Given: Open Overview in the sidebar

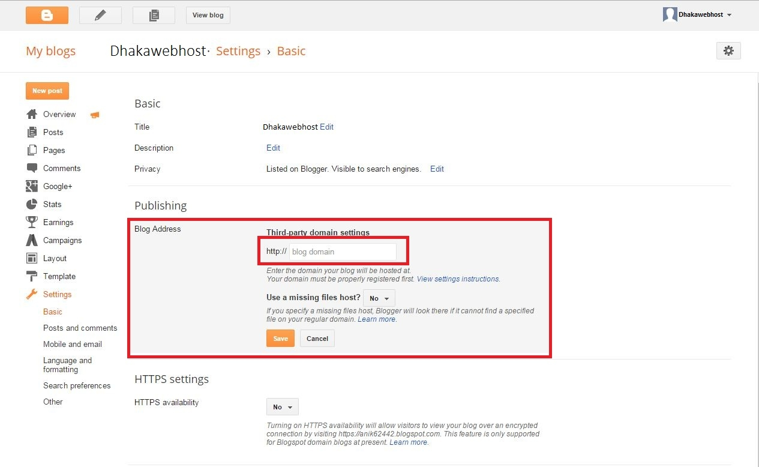Looking at the screenshot, I should coord(59,114).
